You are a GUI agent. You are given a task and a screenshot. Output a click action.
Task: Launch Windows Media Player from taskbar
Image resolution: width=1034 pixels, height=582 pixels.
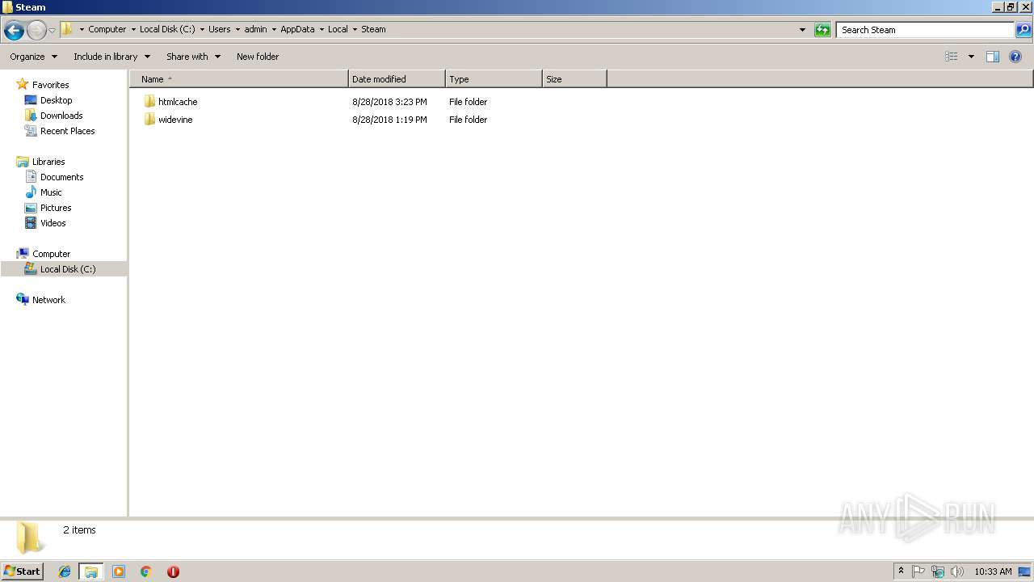[x=119, y=571]
